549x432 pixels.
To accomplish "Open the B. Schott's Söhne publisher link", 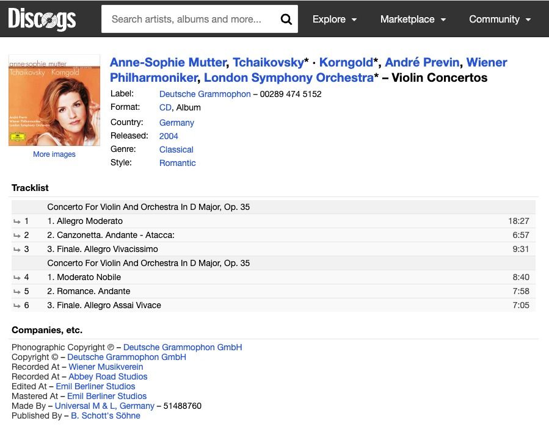I will point(106,416).
